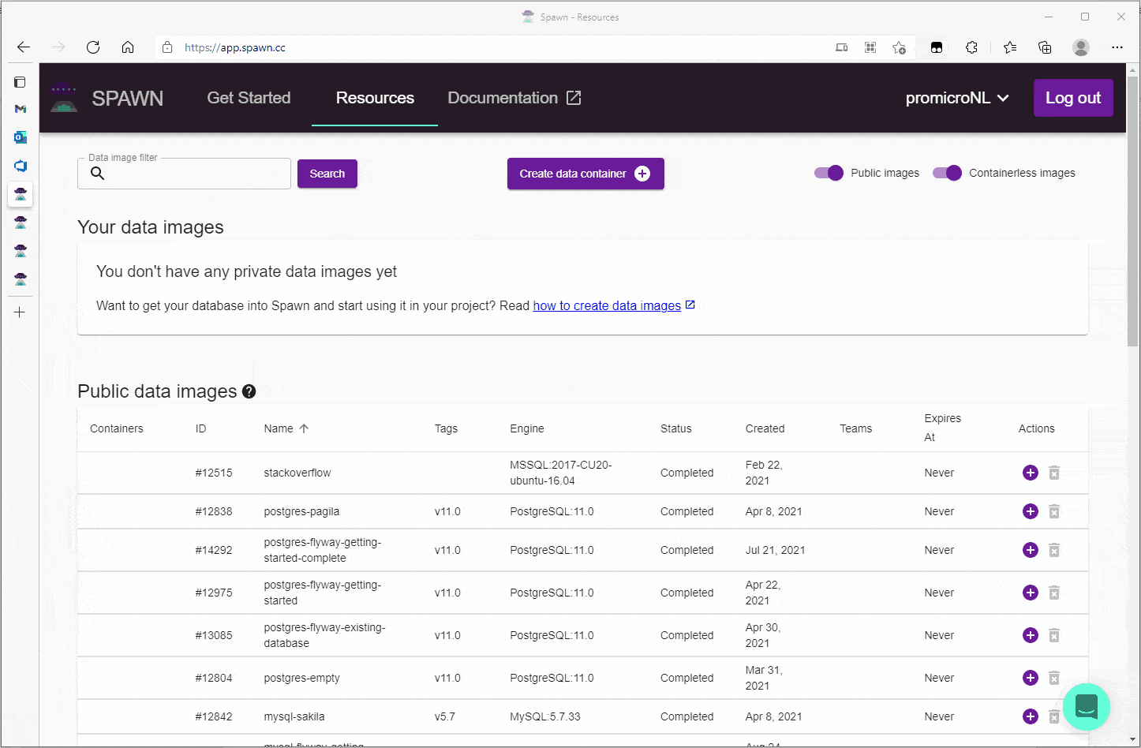The width and height of the screenshot is (1141, 748).
Task: Open the chat support widget
Action: (x=1086, y=707)
